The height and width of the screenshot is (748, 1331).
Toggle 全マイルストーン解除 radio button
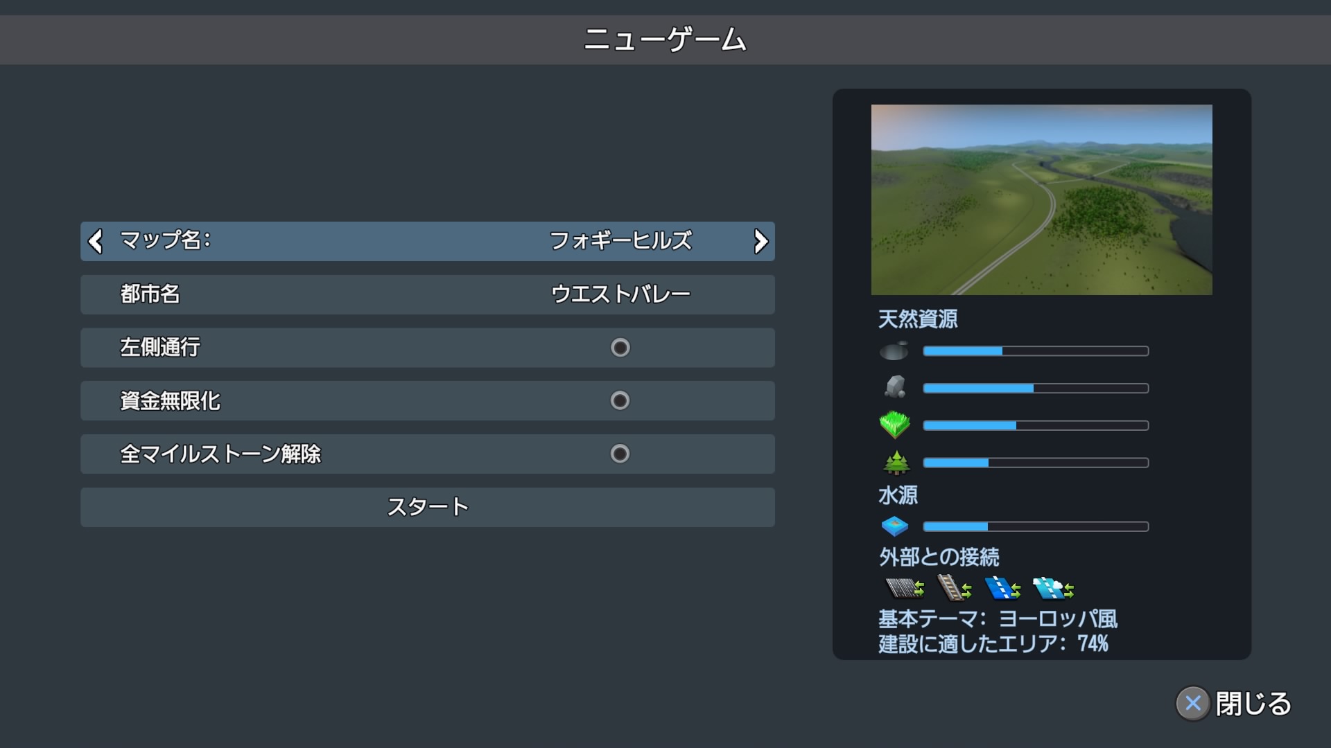click(620, 454)
